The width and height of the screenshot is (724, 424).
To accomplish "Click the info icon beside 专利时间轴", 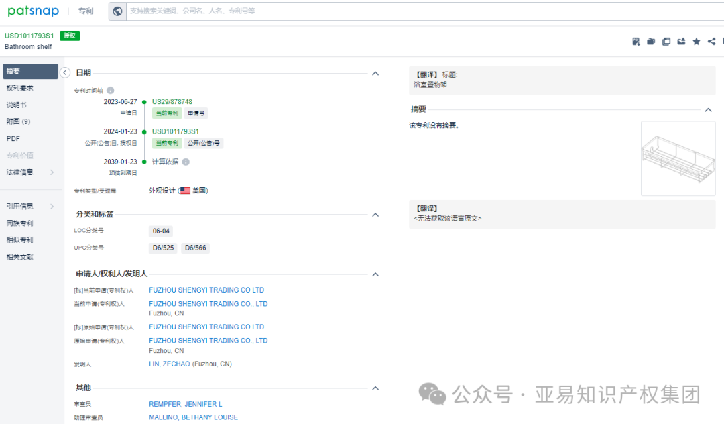I will click(x=110, y=90).
